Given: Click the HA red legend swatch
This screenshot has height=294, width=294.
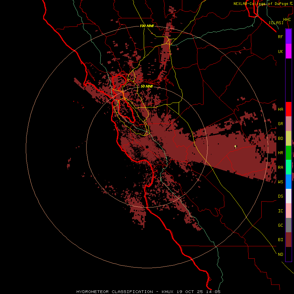Looking at the screenshot, I should point(288,109).
